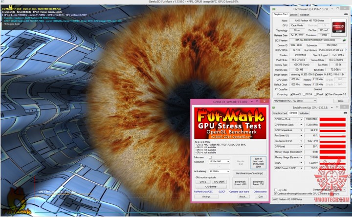Click the Close button in GPU-Z Graphics Card window
This screenshot has height=217, width=352.
pos(341,101)
